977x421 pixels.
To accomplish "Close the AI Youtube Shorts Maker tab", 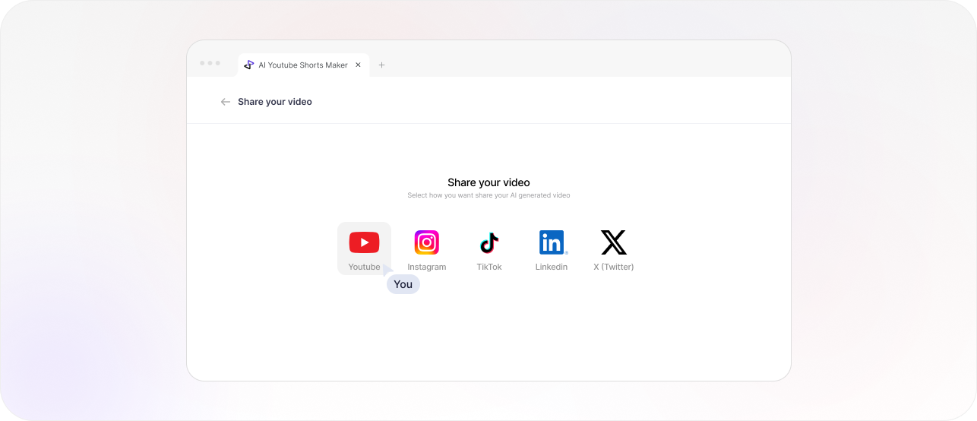I will coord(358,65).
